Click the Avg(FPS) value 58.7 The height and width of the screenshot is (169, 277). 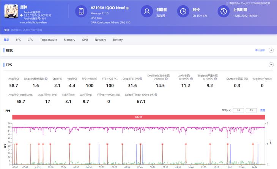click(x=14, y=86)
